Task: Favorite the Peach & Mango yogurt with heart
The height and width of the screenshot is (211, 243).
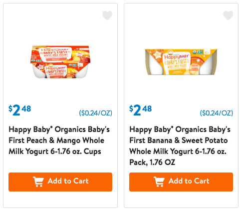Action: [x=107, y=15]
